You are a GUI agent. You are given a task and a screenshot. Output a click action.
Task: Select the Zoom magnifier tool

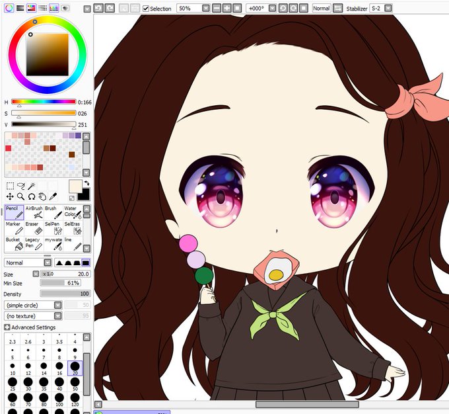(x=20, y=196)
